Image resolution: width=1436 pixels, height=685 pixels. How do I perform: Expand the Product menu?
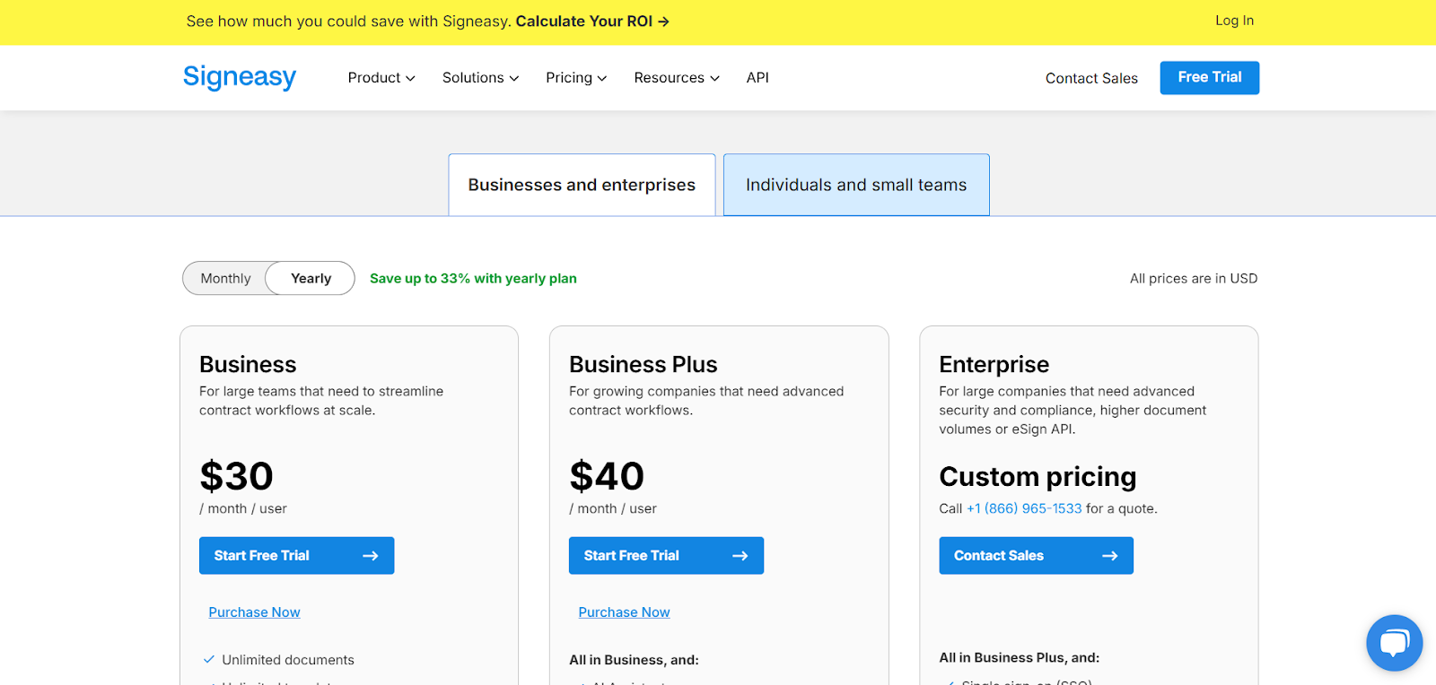381,78
